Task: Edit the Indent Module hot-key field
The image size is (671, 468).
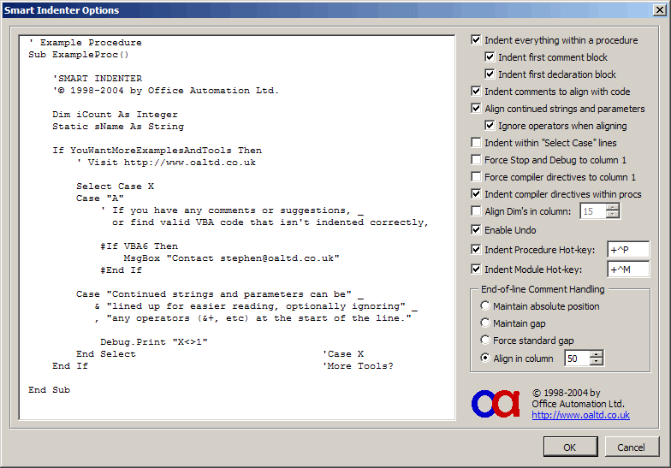Action: pos(628,270)
